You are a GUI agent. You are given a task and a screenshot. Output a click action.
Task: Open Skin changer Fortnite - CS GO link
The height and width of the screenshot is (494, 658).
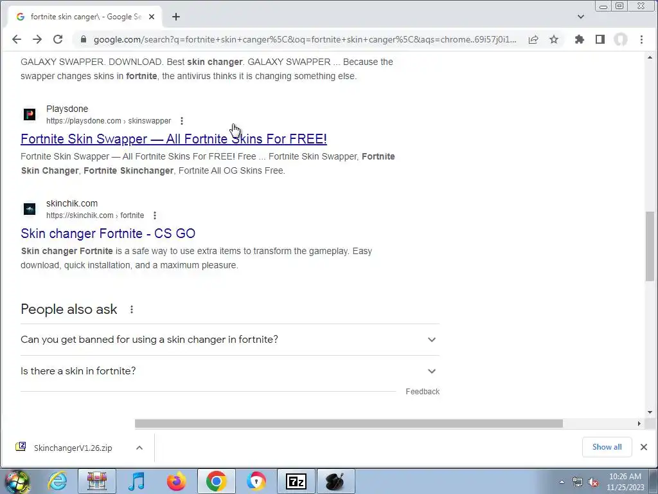(x=108, y=233)
